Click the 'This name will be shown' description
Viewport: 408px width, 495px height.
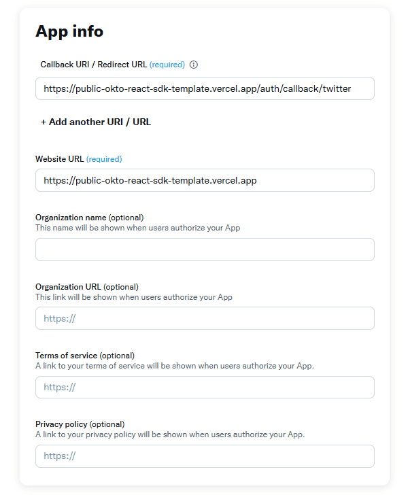point(137,228)
